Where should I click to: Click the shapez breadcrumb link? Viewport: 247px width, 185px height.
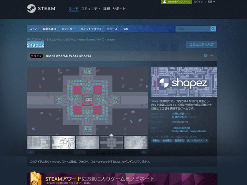(x=111, y=40)
